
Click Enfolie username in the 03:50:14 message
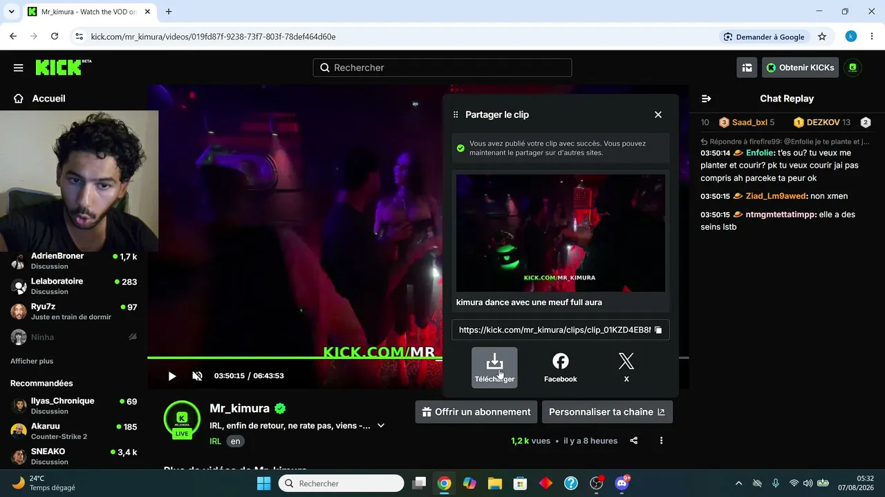pyautogui.click(x=761, y=153)
